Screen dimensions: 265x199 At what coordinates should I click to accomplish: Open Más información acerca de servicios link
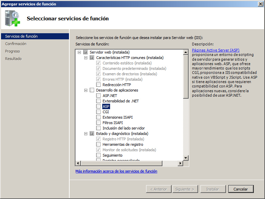pyautogui.click(x=116, y=172)
